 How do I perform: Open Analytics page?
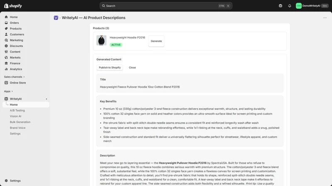16,69
